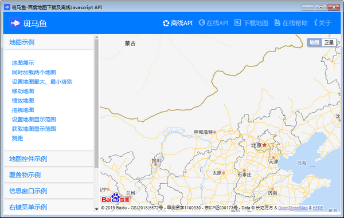
Task: Click the 呼和浩特 city marker dot
Action: pos(215,132)
